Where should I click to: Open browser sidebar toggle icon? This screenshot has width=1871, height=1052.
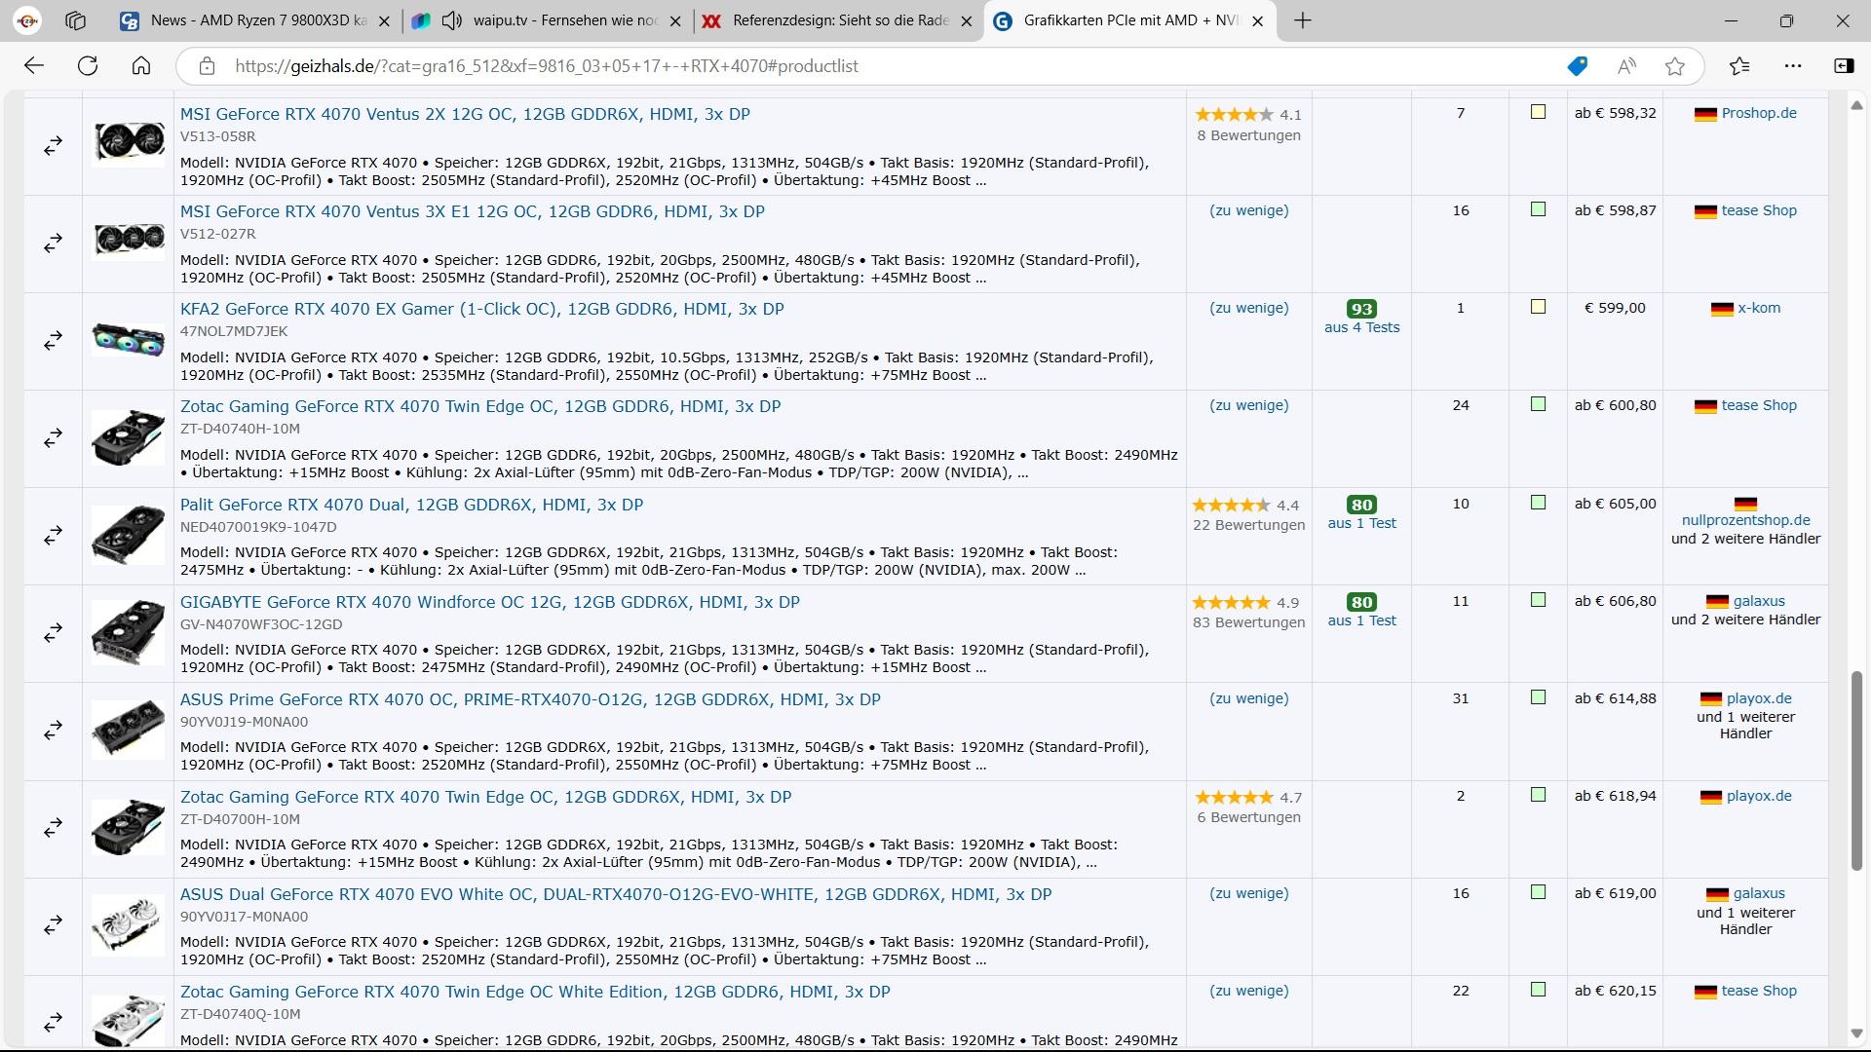pyautogui.click(x=1844, y=66)
